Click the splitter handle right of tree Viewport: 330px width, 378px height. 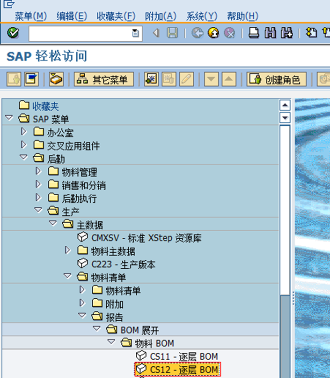293,298
